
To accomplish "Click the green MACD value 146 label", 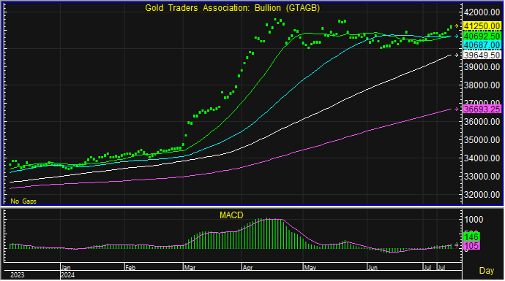I will (471, 237).
